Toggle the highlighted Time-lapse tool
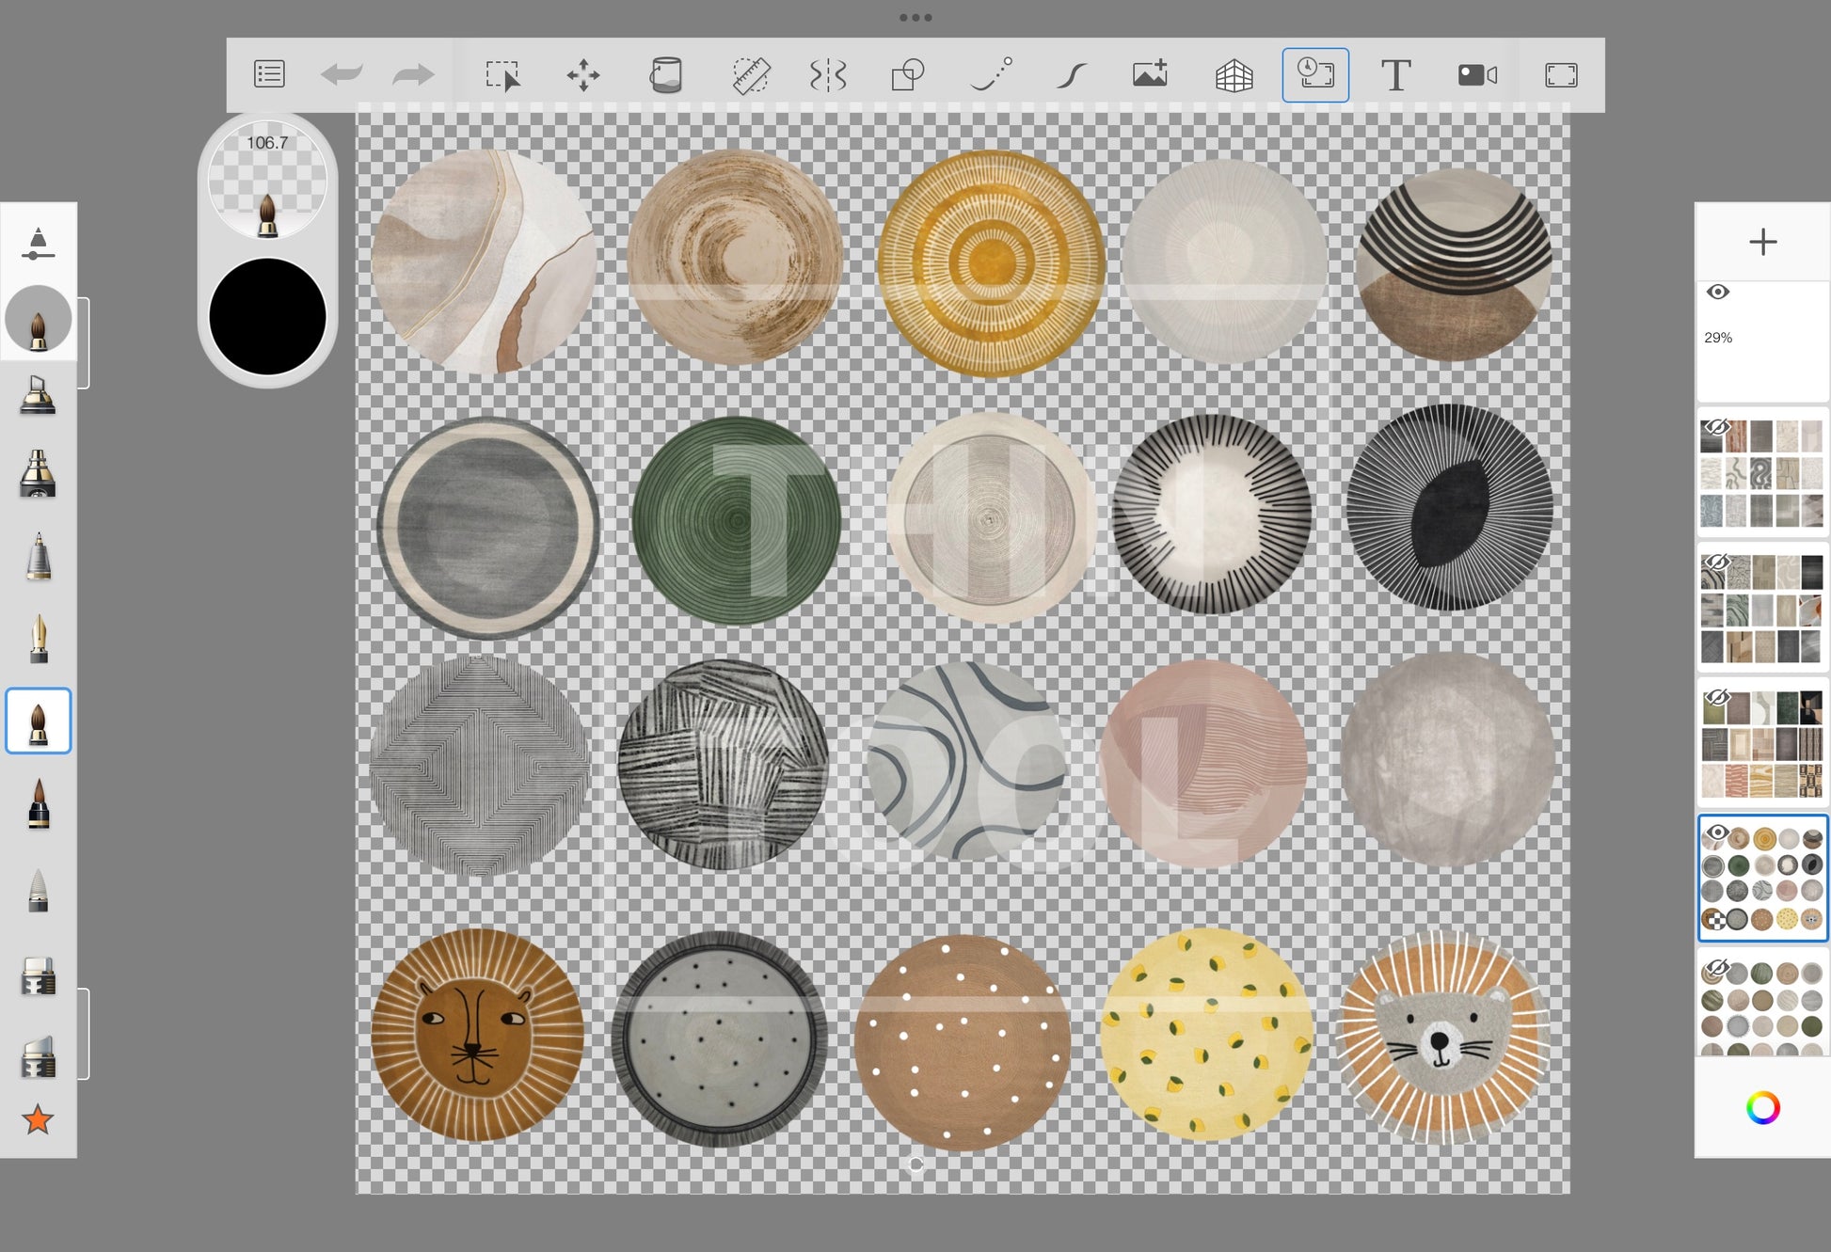 point(1315,74)
